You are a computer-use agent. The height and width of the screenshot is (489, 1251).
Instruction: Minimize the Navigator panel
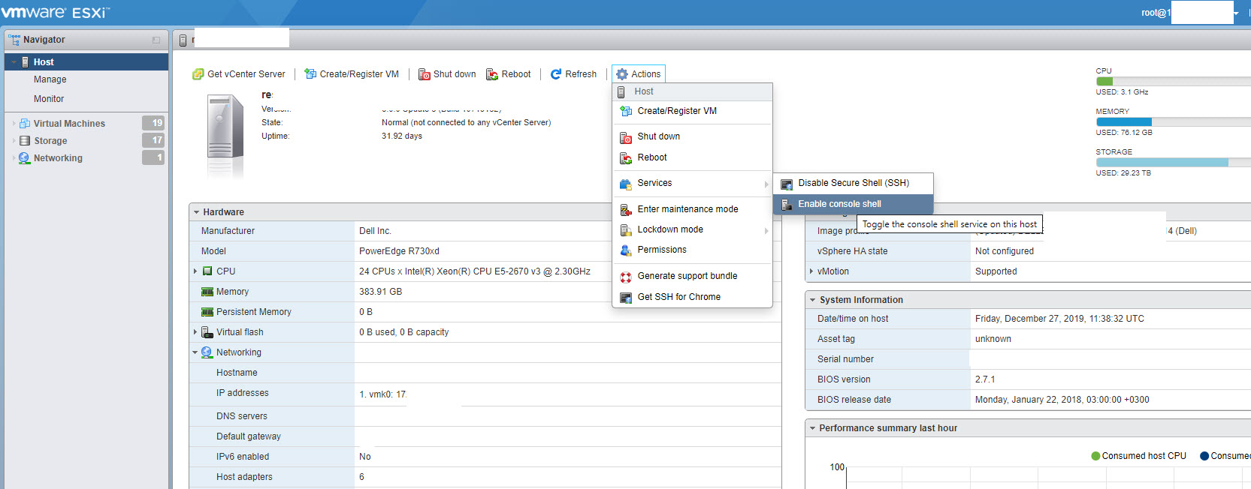point(156,40)
